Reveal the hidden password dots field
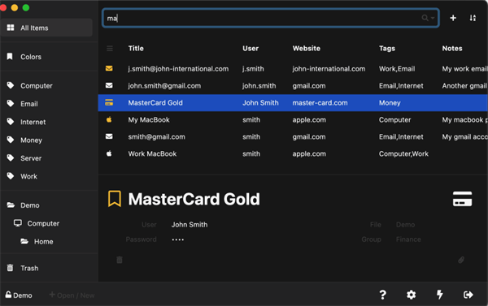 point(177,239)
